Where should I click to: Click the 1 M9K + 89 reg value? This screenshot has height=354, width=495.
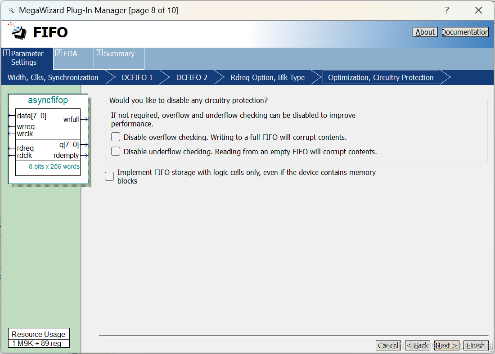pos(36,343)
